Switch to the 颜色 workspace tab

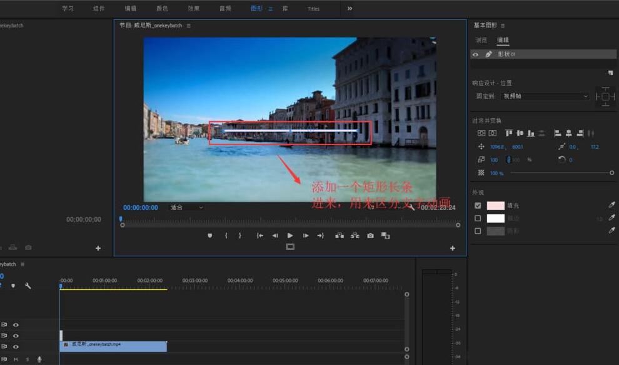pos(162,8)
